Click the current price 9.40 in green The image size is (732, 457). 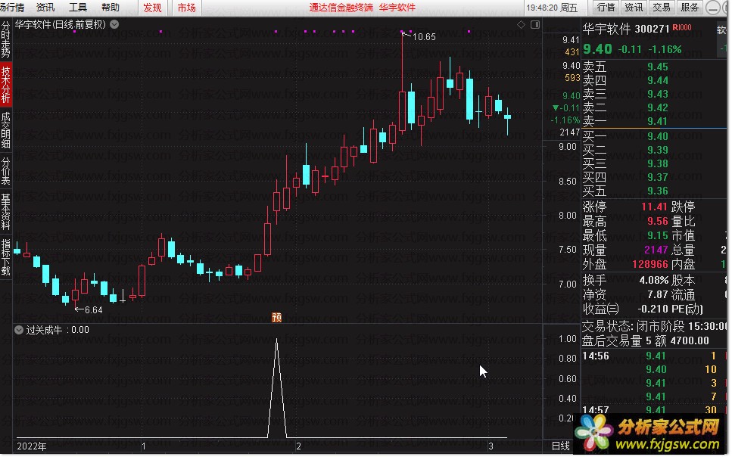click(x=597, y=49)
